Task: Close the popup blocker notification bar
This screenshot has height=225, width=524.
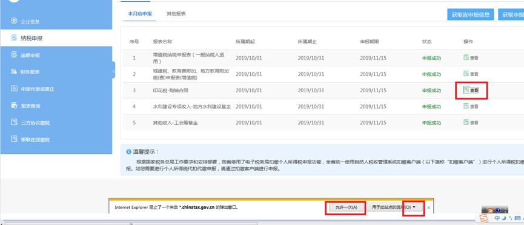Action: 429,208
